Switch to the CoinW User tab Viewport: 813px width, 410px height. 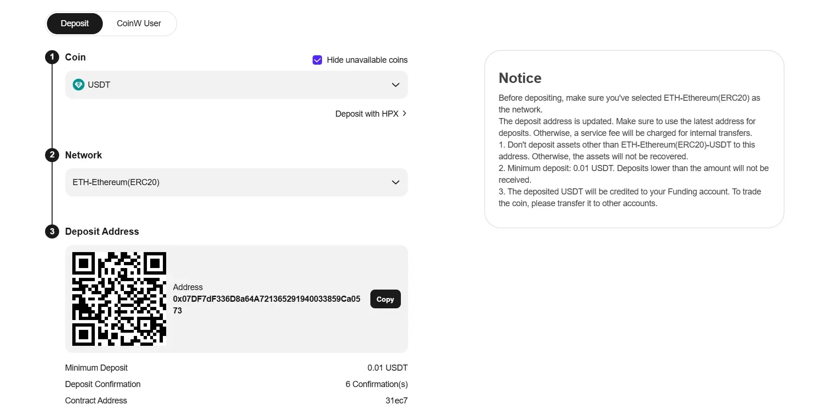point(139,23)
